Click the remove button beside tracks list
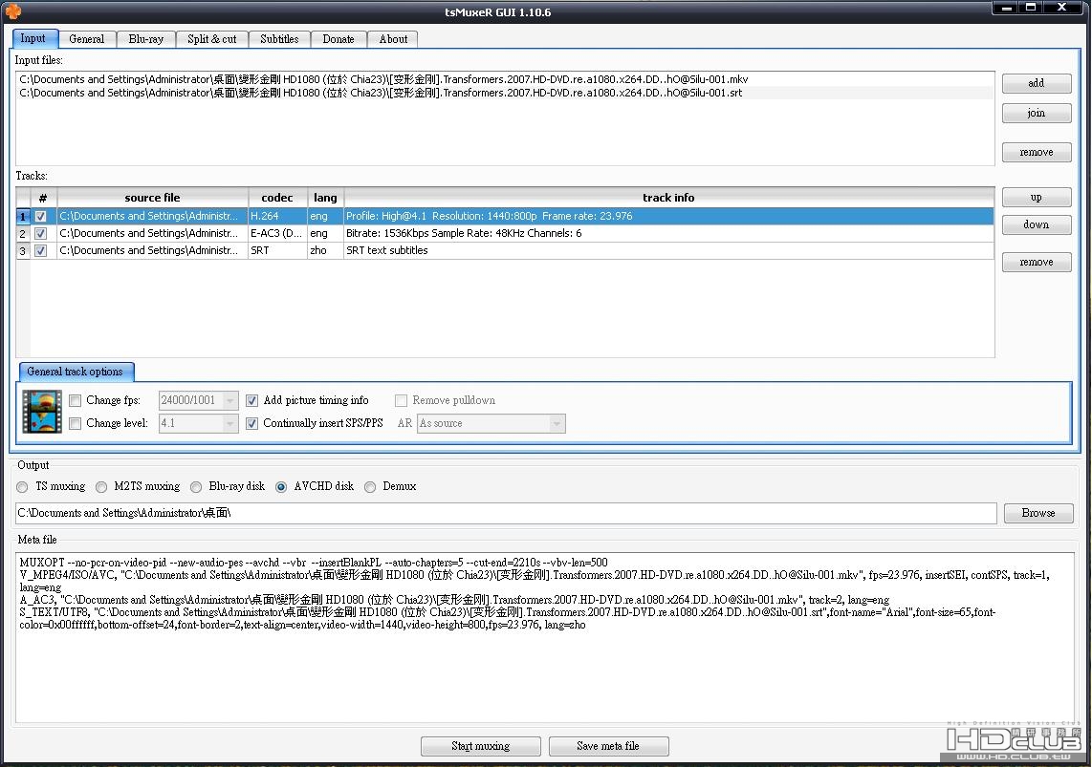 (1037, 262)
